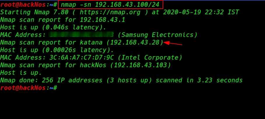The height and width of the screenshot is (119, 265).
Task: Click the Intel MAC address 3C:6A:A7:C7:D7:9C
Action: click(81, 58)
